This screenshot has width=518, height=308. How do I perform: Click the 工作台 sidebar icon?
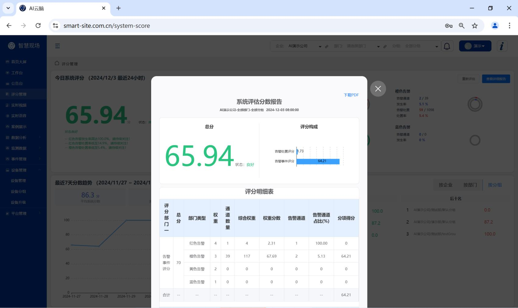8,73
